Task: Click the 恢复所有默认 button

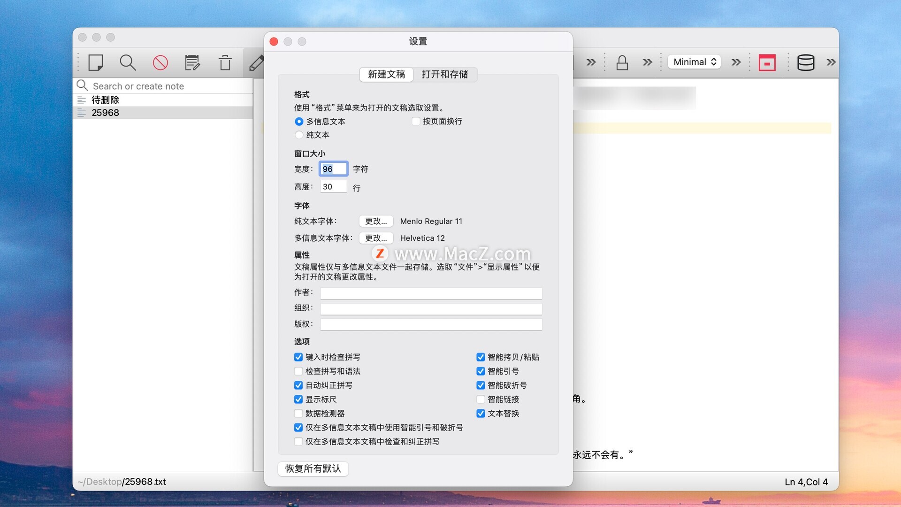Action: (313, 469)
